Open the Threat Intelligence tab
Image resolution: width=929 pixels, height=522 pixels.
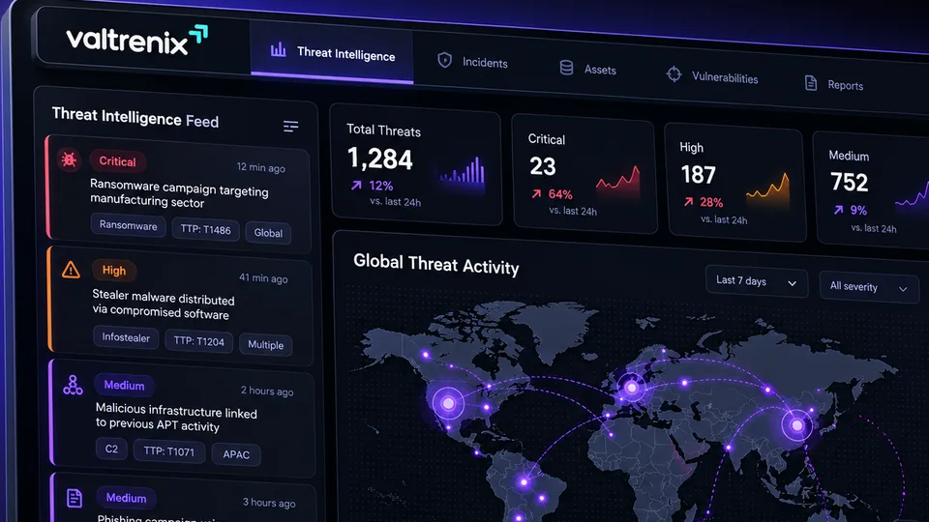[x=332, y=53]
